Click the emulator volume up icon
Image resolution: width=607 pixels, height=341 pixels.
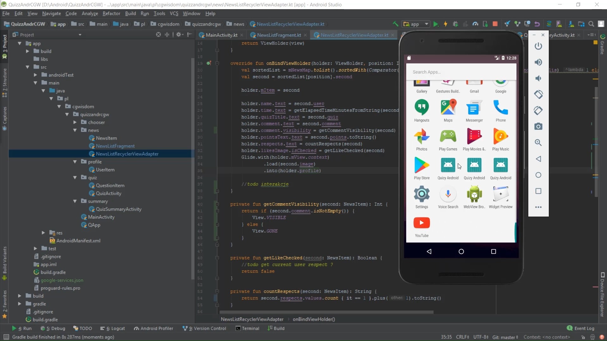538,62
